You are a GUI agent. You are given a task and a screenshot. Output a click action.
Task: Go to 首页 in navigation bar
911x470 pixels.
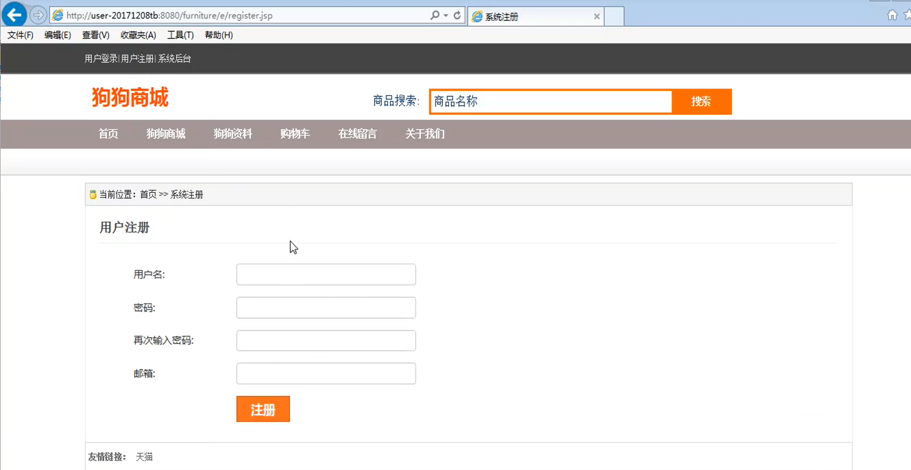point(108,134)
